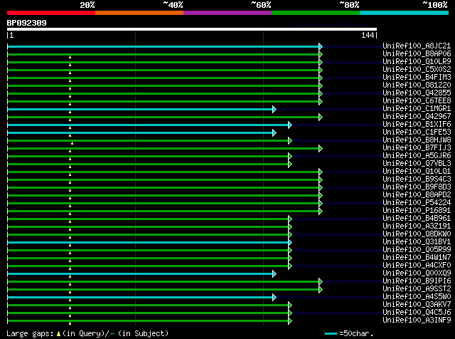This screenshot has height=339, width=455.
Task: Open hit UniRef100_B1XIF6 label
Action: pyautogui.click(x=417, y=124)
